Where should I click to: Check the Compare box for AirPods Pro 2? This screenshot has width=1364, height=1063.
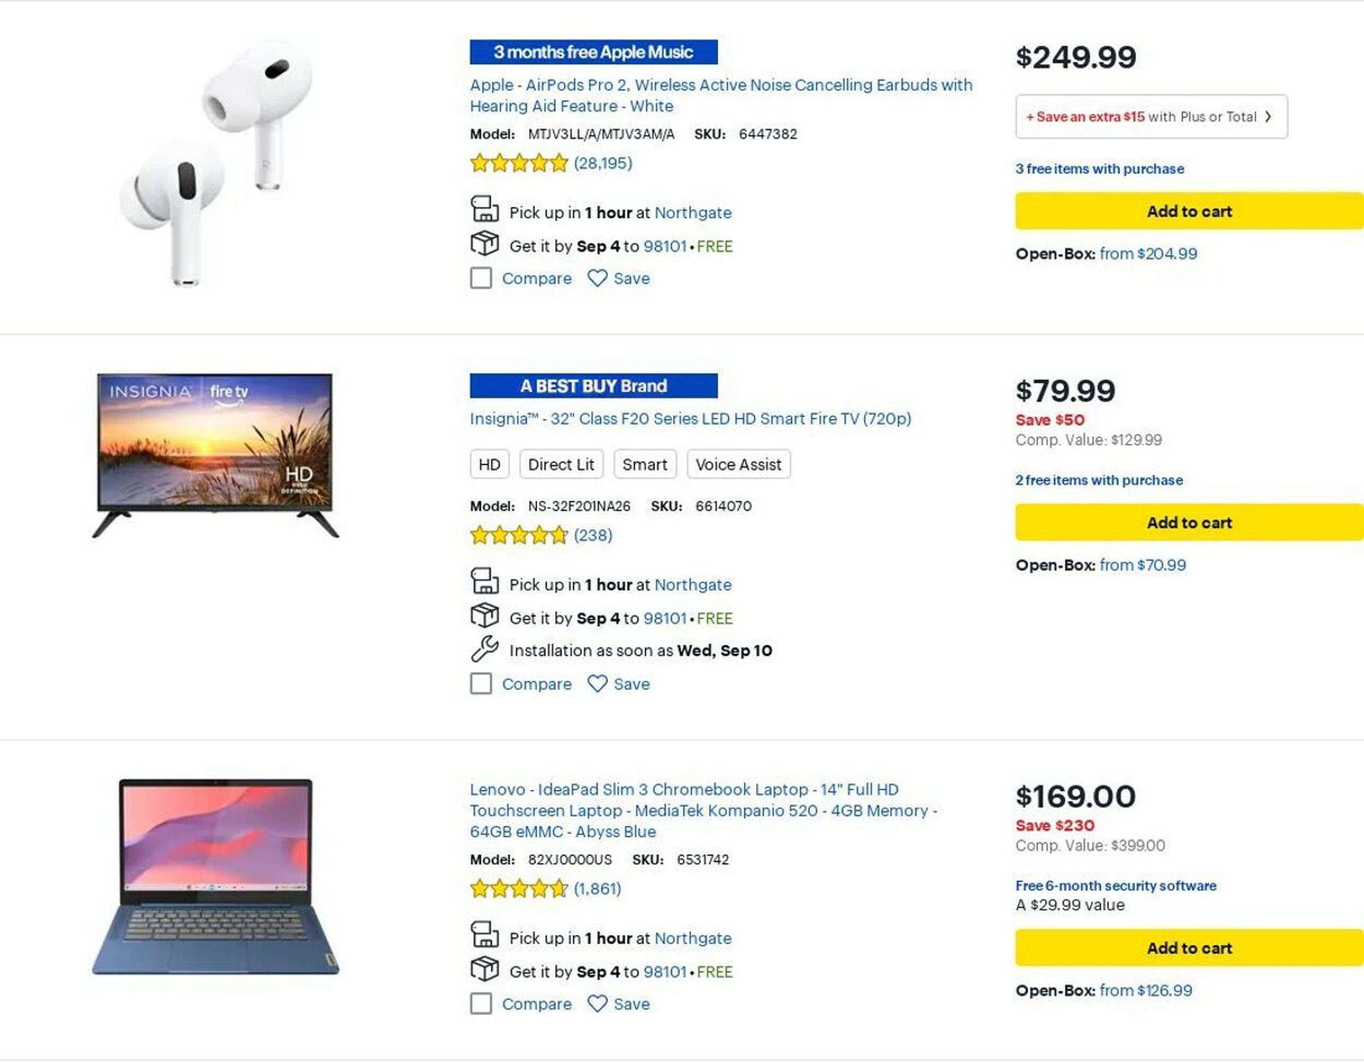tap(480, 279)
